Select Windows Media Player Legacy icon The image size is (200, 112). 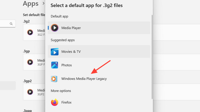tap(54, 79)
